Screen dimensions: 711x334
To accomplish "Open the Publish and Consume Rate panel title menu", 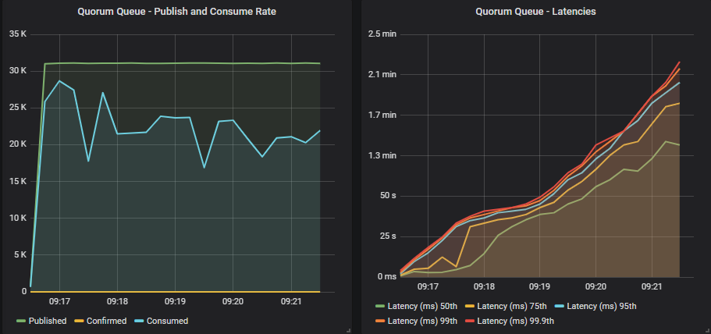I will [176, 12].
